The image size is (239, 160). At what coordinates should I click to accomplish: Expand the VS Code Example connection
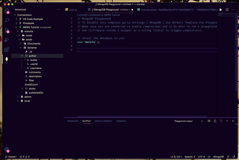(16, 19)
